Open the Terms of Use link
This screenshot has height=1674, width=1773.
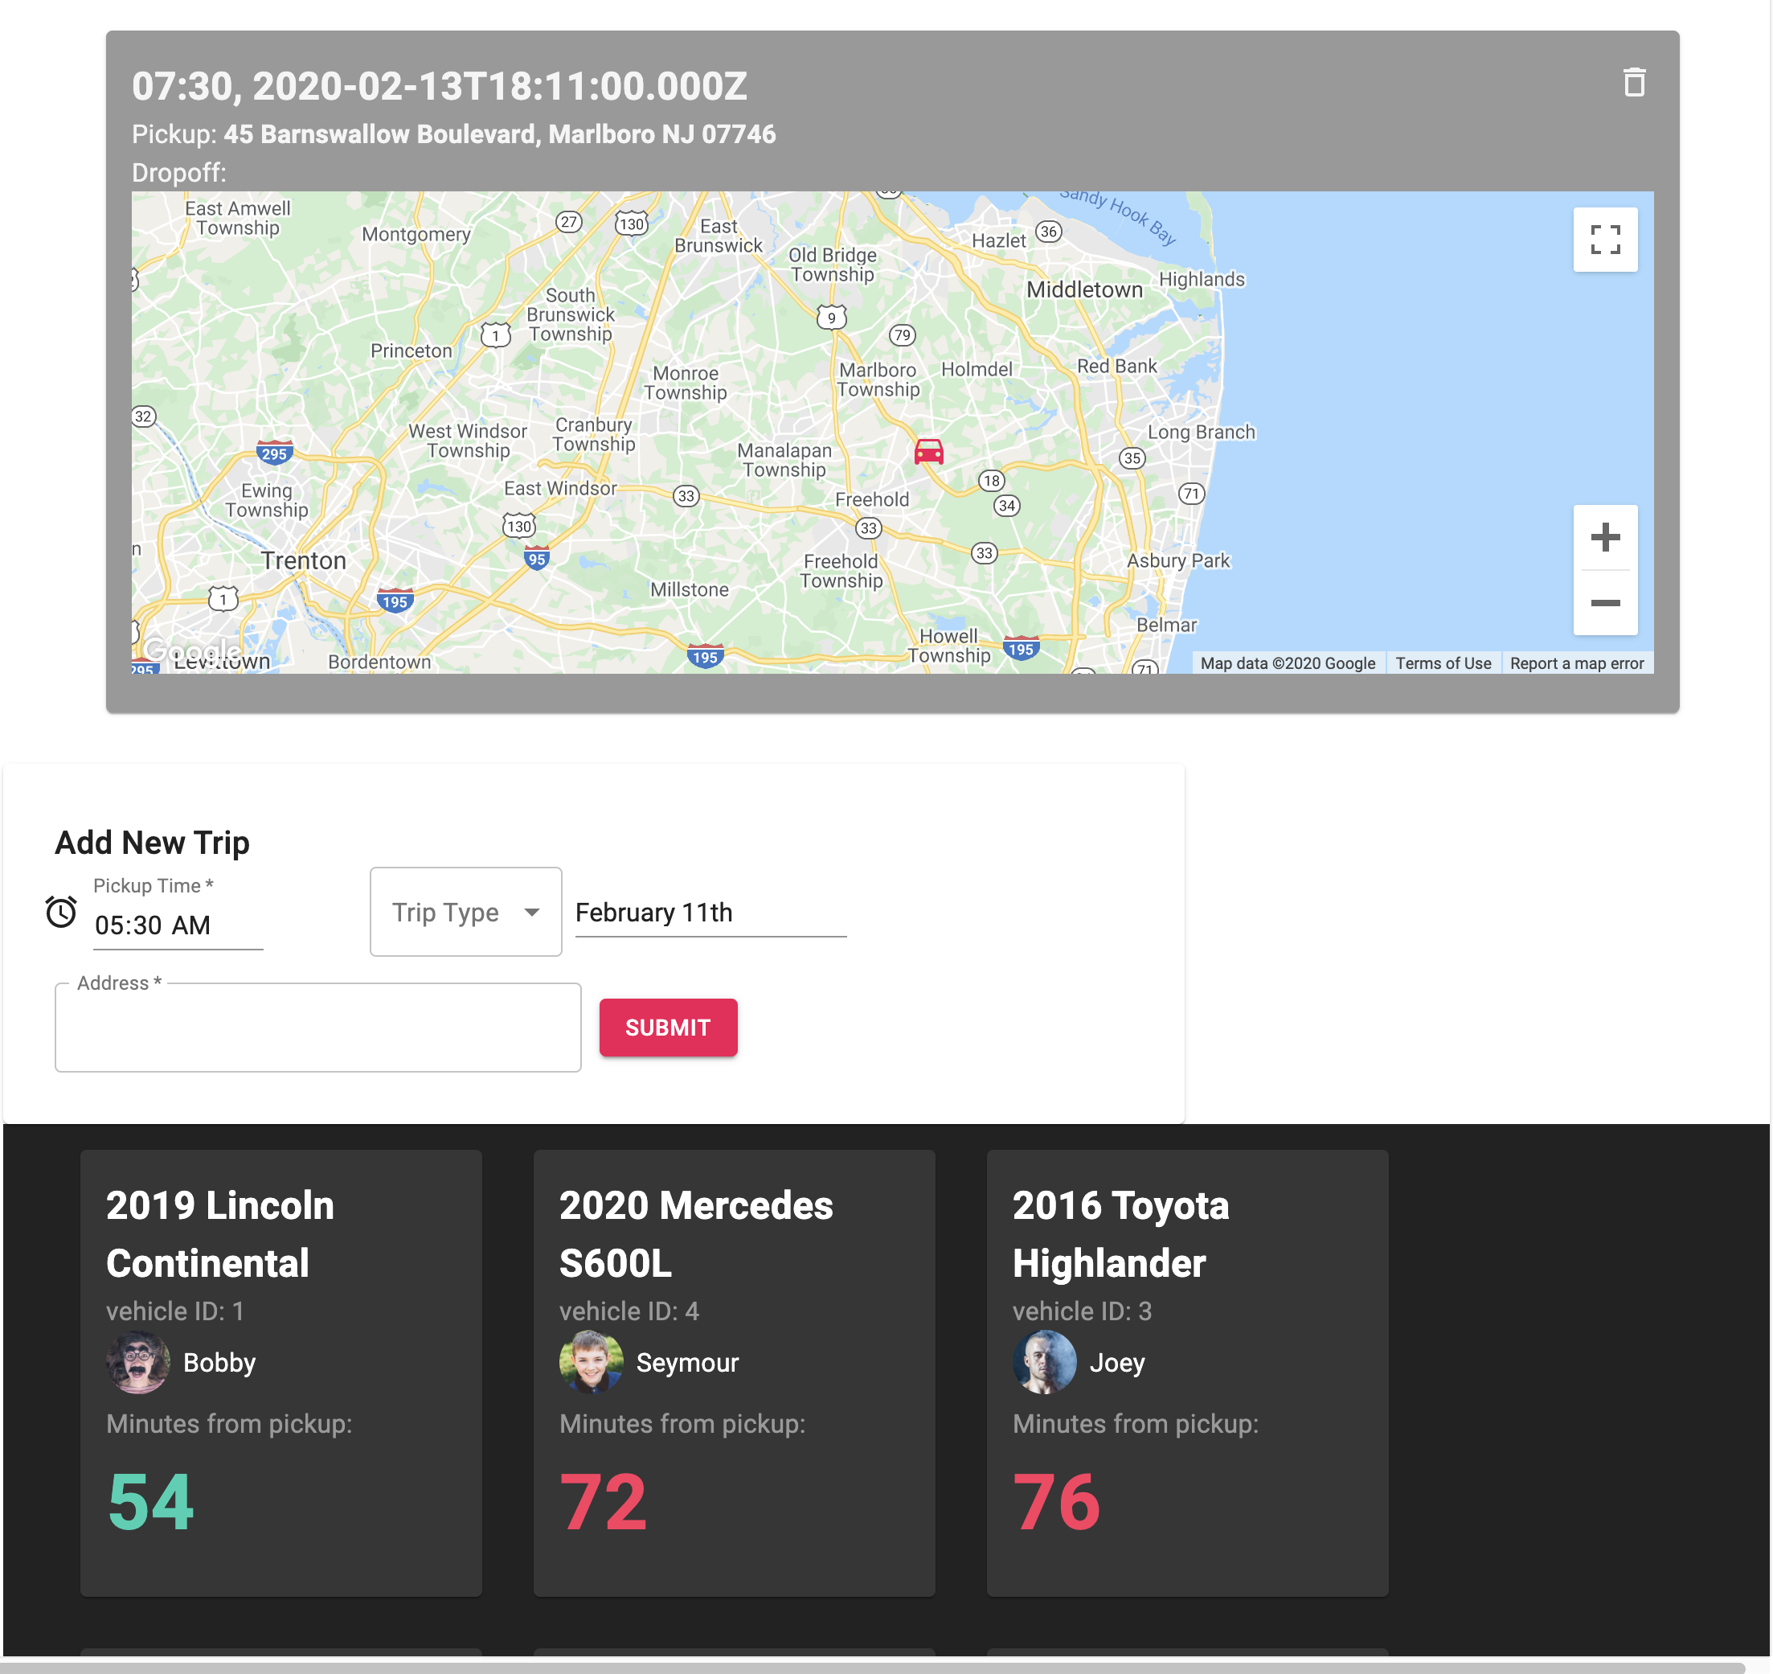pos(1443,662)
